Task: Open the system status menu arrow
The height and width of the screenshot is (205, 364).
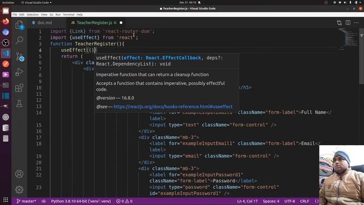Action: click(x=361, y=2)
